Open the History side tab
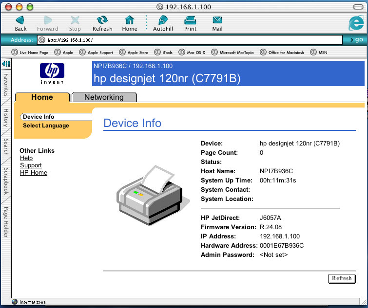Screen dimensions: 368x308 pos(6,118)
